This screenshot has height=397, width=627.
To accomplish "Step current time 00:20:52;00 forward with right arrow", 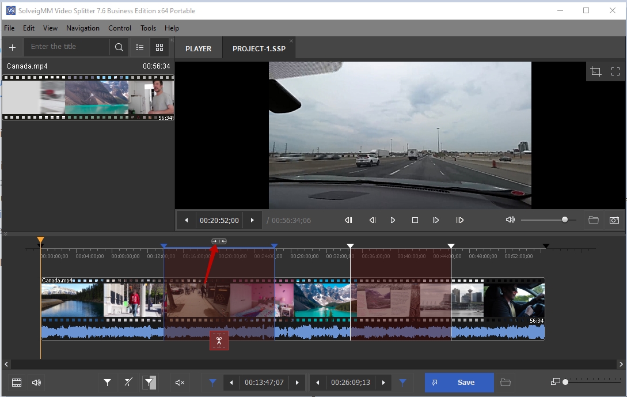I will [x=252, y=220].
